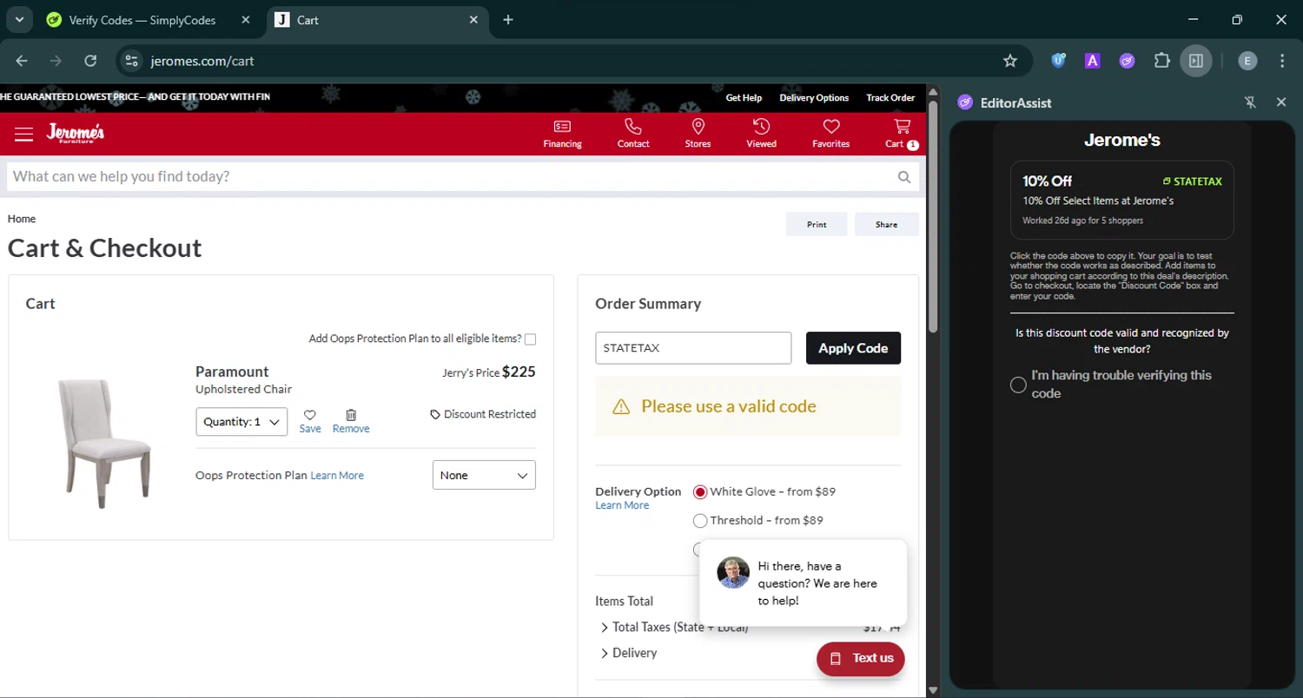1303x698 pixels.
Task: Open Get Help in top bar
Action: (744, 98)
